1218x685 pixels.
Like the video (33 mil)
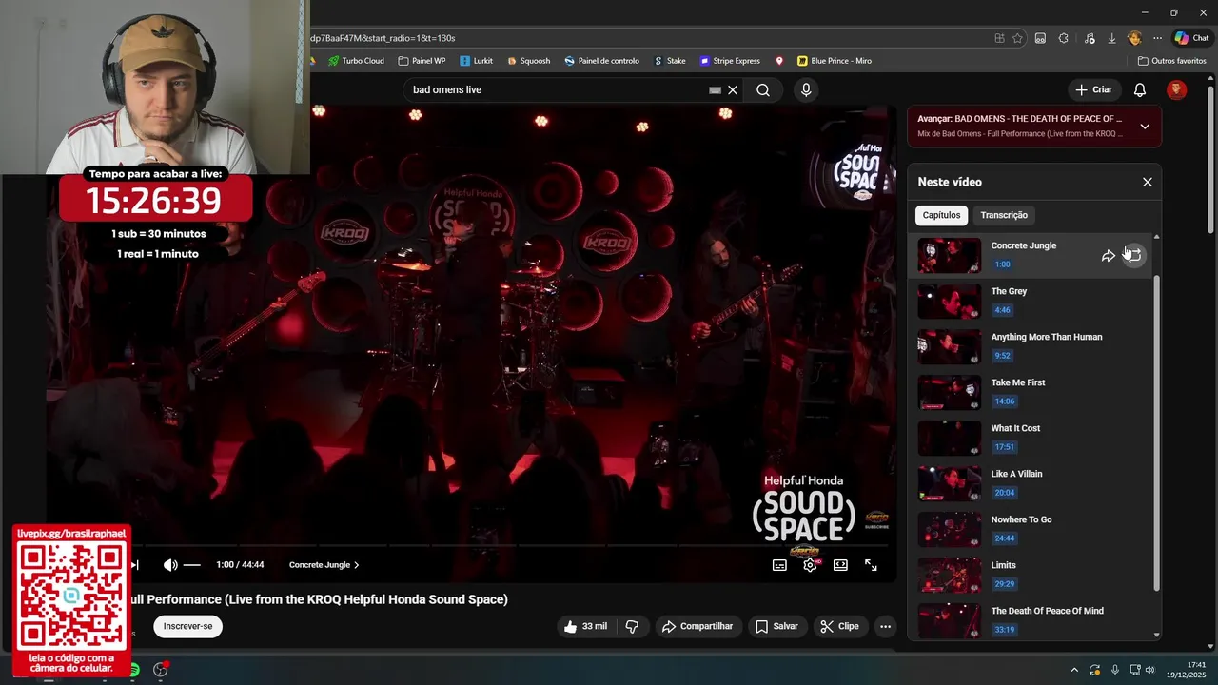(x=585, y=626)
